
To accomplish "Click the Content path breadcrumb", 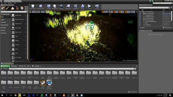I will tap(37, 66).
